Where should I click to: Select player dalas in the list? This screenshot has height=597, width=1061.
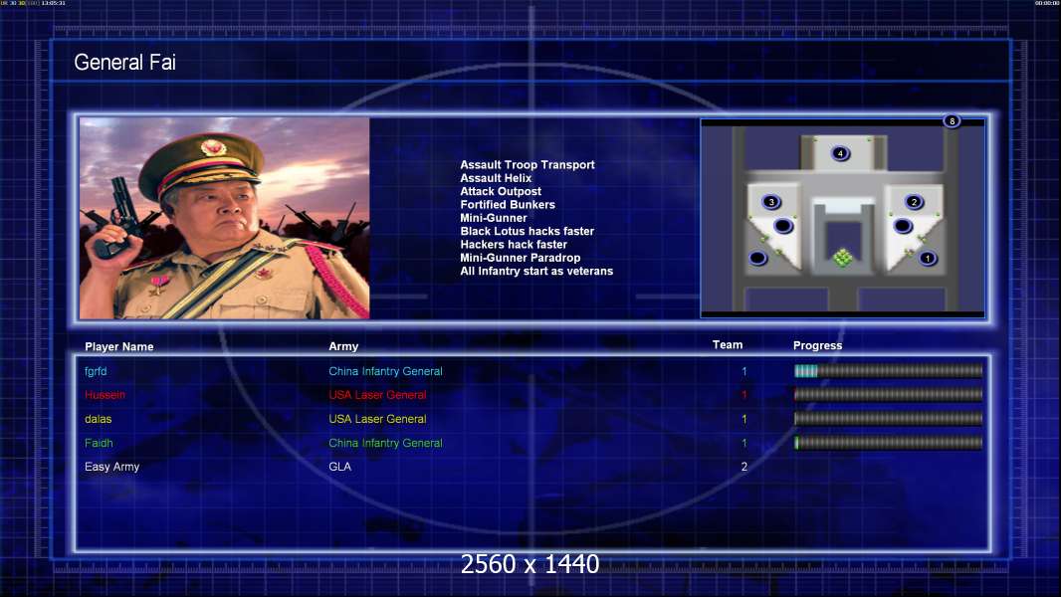pos(99,419)
